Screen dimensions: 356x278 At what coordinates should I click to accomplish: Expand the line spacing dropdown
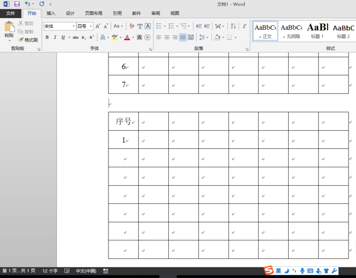[207, 37]
